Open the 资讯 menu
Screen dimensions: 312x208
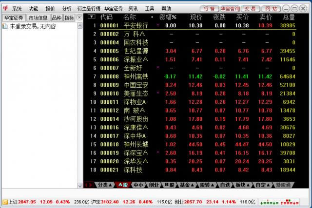click(133, 9)
